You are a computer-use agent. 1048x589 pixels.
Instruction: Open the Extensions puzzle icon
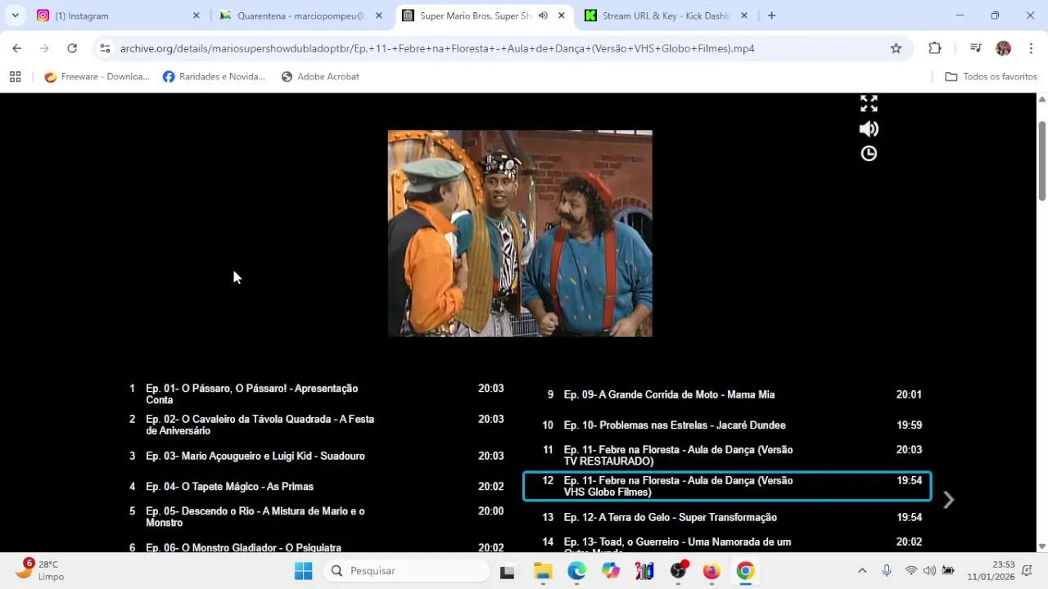935,48
